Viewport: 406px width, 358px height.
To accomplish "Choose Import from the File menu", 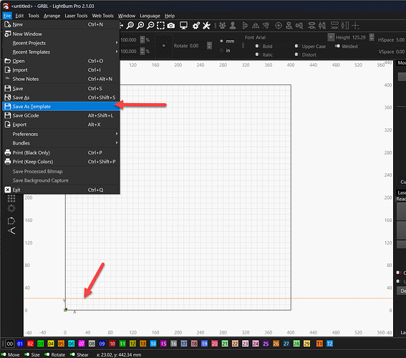I will [61, 70].
